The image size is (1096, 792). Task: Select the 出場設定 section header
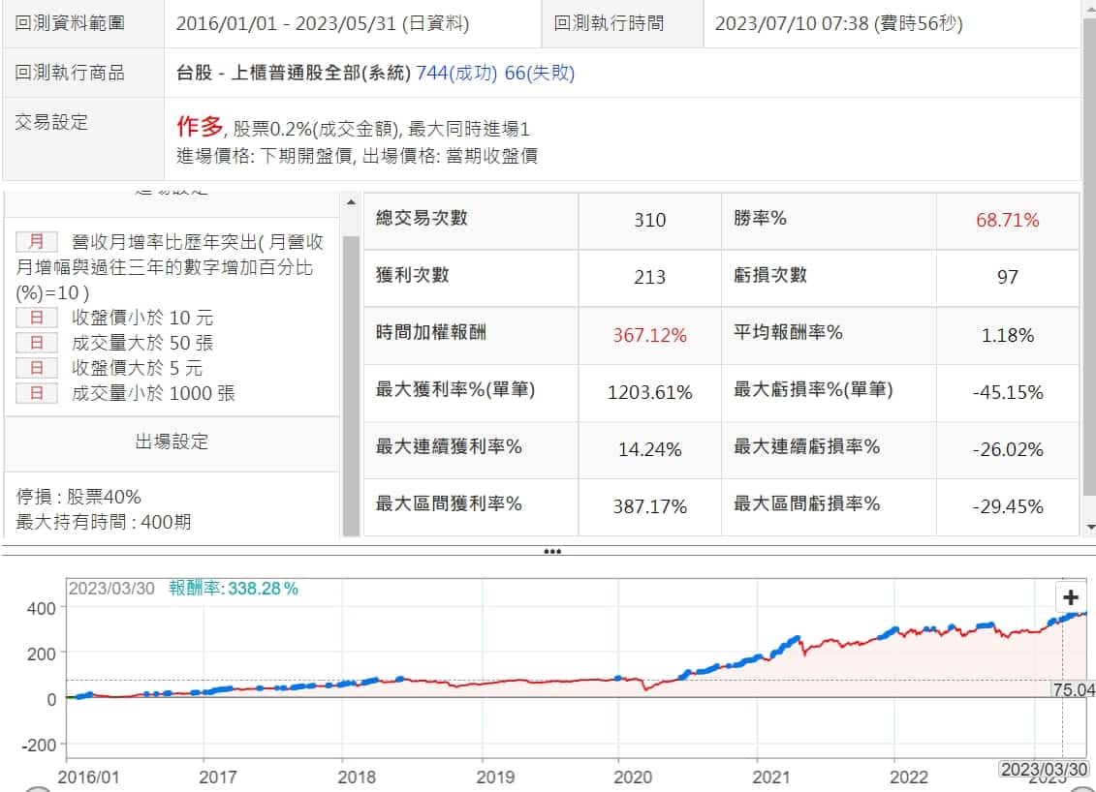coord(172,442)
